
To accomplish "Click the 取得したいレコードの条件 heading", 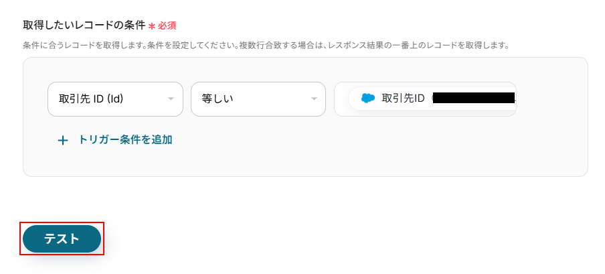I will 84,25.
